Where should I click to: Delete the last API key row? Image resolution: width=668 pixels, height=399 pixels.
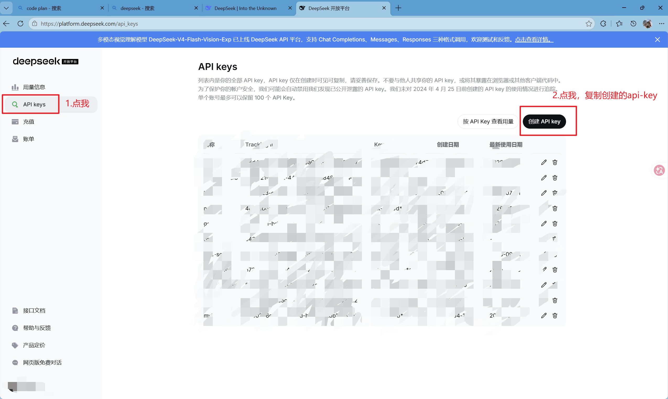(555, 315)
